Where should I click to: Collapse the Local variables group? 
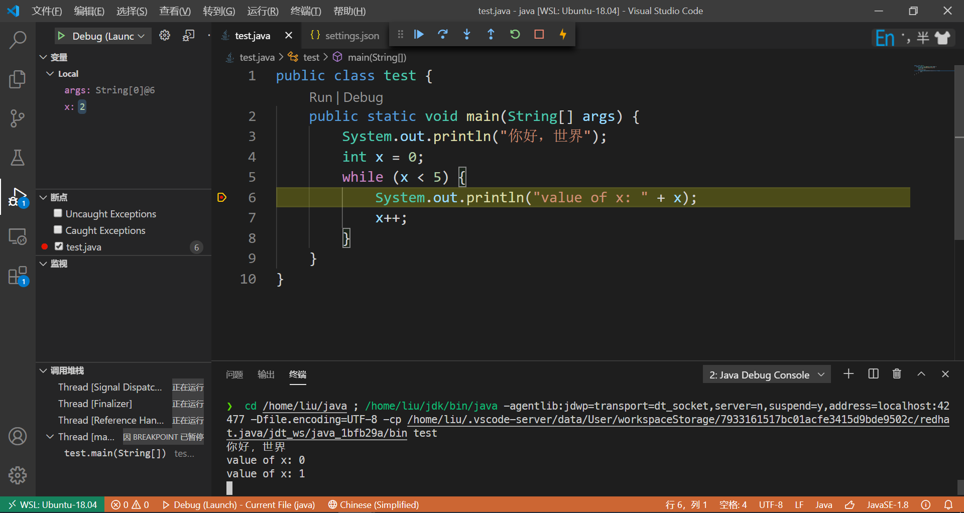(50, 73)
